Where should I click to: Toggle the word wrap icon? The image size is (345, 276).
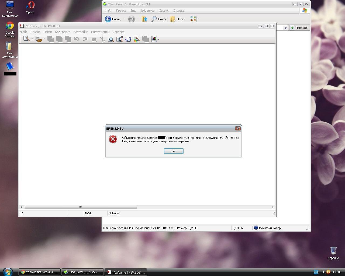click(128, 39)
